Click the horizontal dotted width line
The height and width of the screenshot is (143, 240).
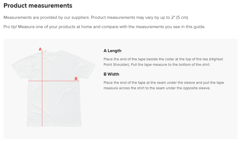coord(54,81)
